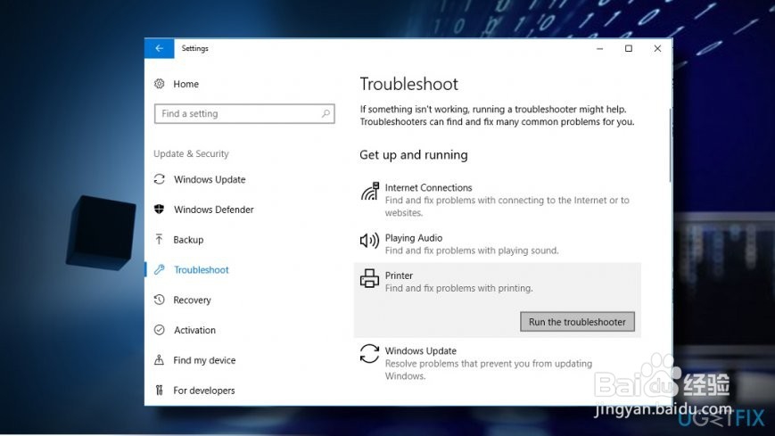The height and width of the screenshot is (436, 775).
Task: Click the Windows Defender shield icon
Action: [x=159, y=210]
